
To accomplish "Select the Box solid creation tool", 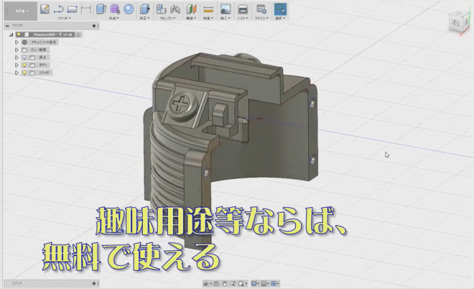I will (101, 9).
